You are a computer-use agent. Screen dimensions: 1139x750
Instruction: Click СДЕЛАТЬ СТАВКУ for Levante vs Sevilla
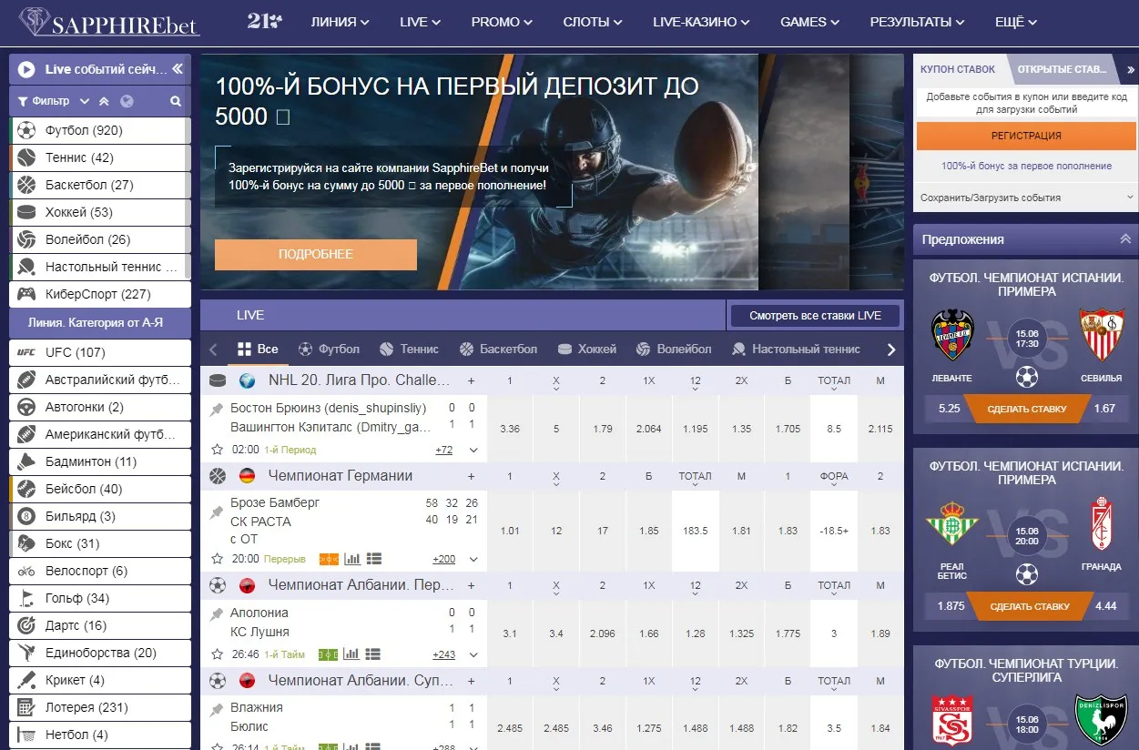(1027, 409)
